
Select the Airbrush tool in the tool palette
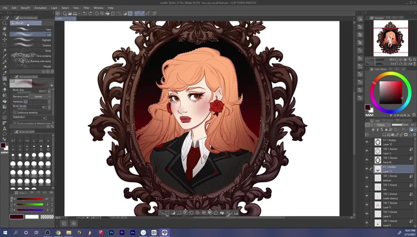5,78
